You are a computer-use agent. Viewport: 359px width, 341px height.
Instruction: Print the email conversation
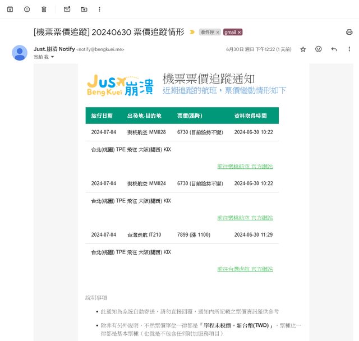(349, 32)
